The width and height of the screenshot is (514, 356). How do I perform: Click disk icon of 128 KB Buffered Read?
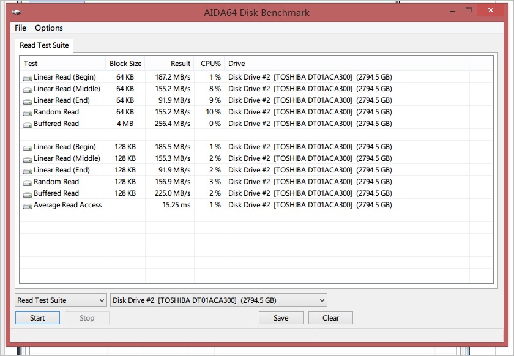tap(27, 195)
